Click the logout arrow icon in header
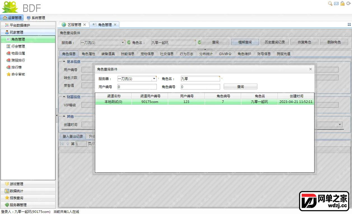This screenshot has height=214, width=352. pos(348,3)
